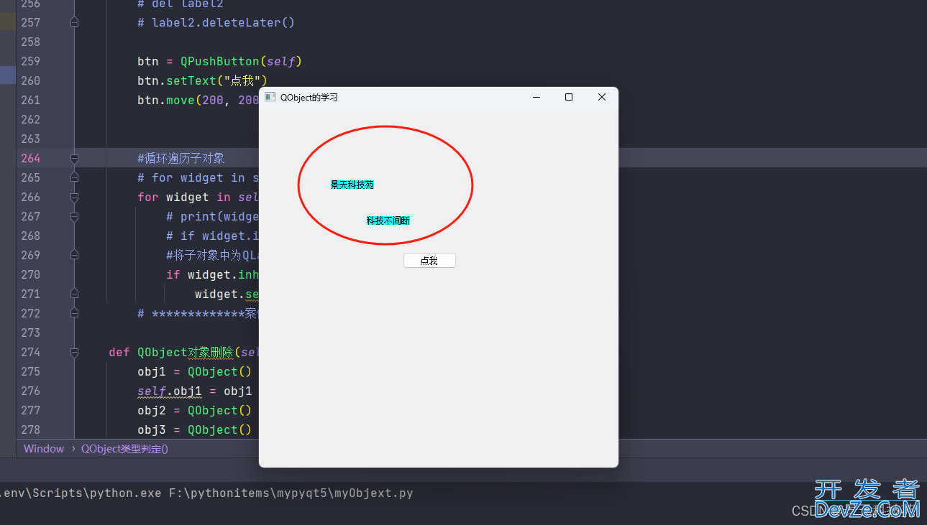927x525 pixels.
Task: Toggle the fold marker on line 272
Action: (74, 313)
